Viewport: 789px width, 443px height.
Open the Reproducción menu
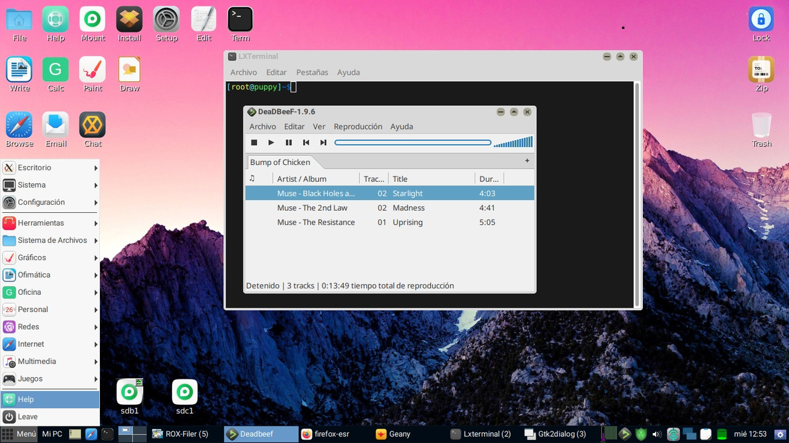coord(358,127)
